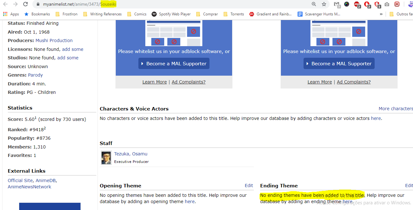The image size is (413, 210).
Task: Click here to add characters
Action: [x=376, y=118]
